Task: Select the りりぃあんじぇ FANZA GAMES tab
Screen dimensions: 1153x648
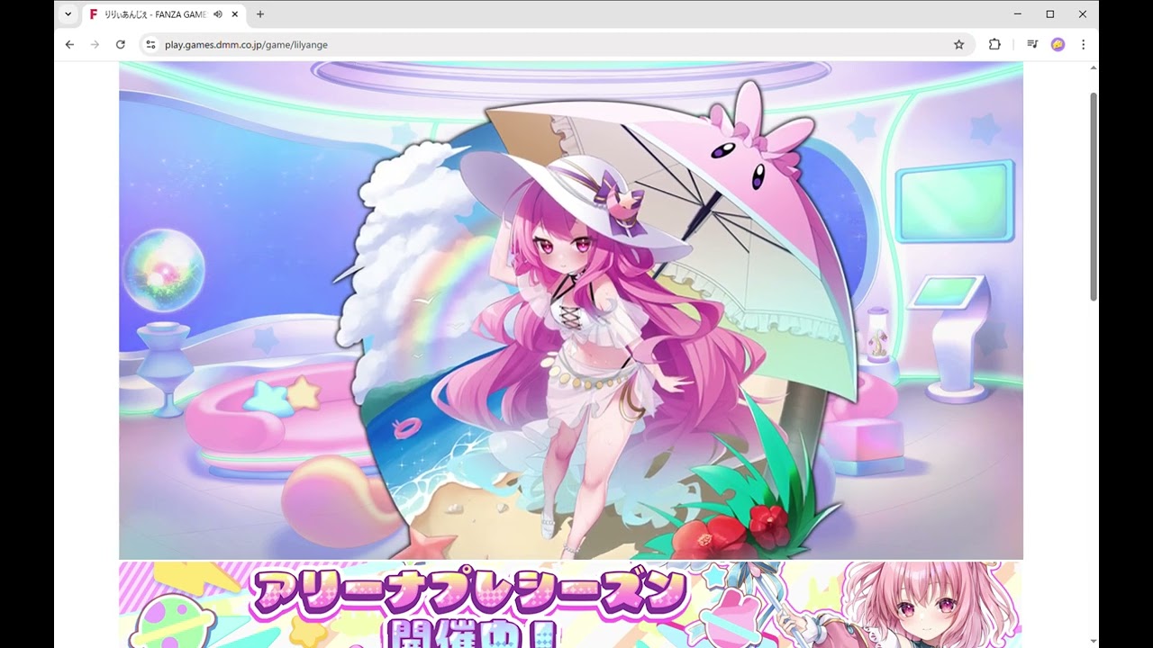Action: [162, 14]
